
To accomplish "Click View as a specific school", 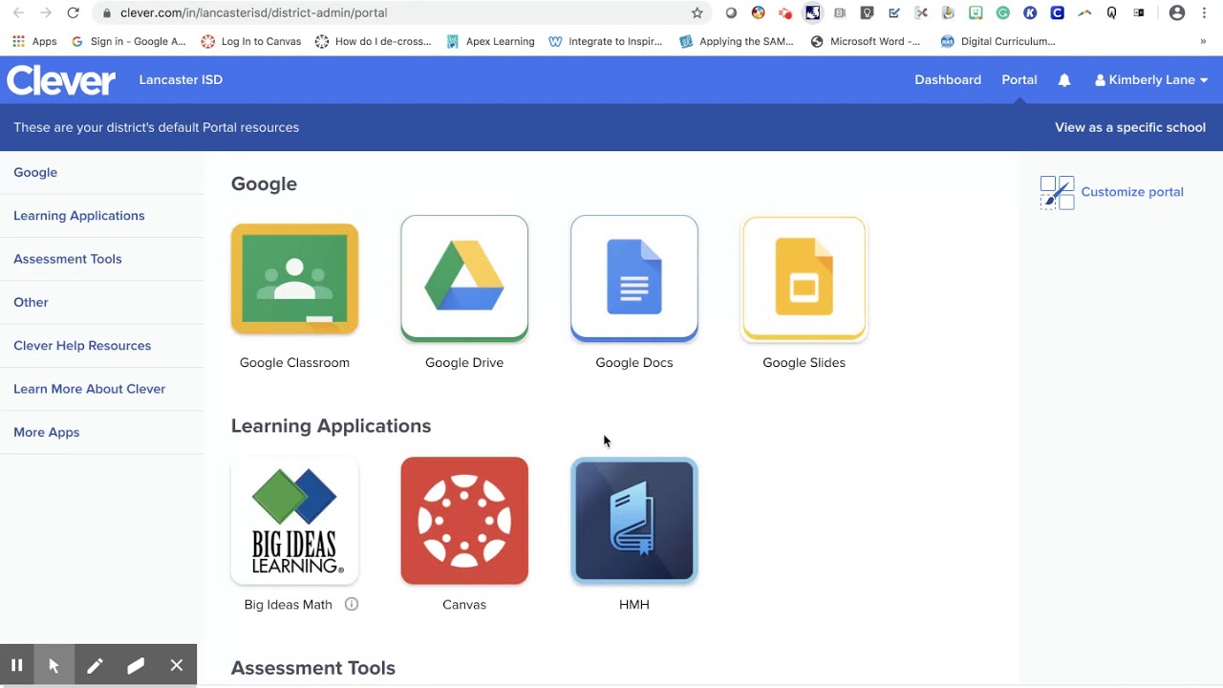I will pyautogui.click(x=1130, y=127).
